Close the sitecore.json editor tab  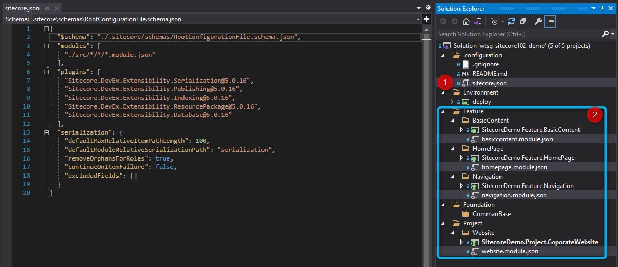56,8
